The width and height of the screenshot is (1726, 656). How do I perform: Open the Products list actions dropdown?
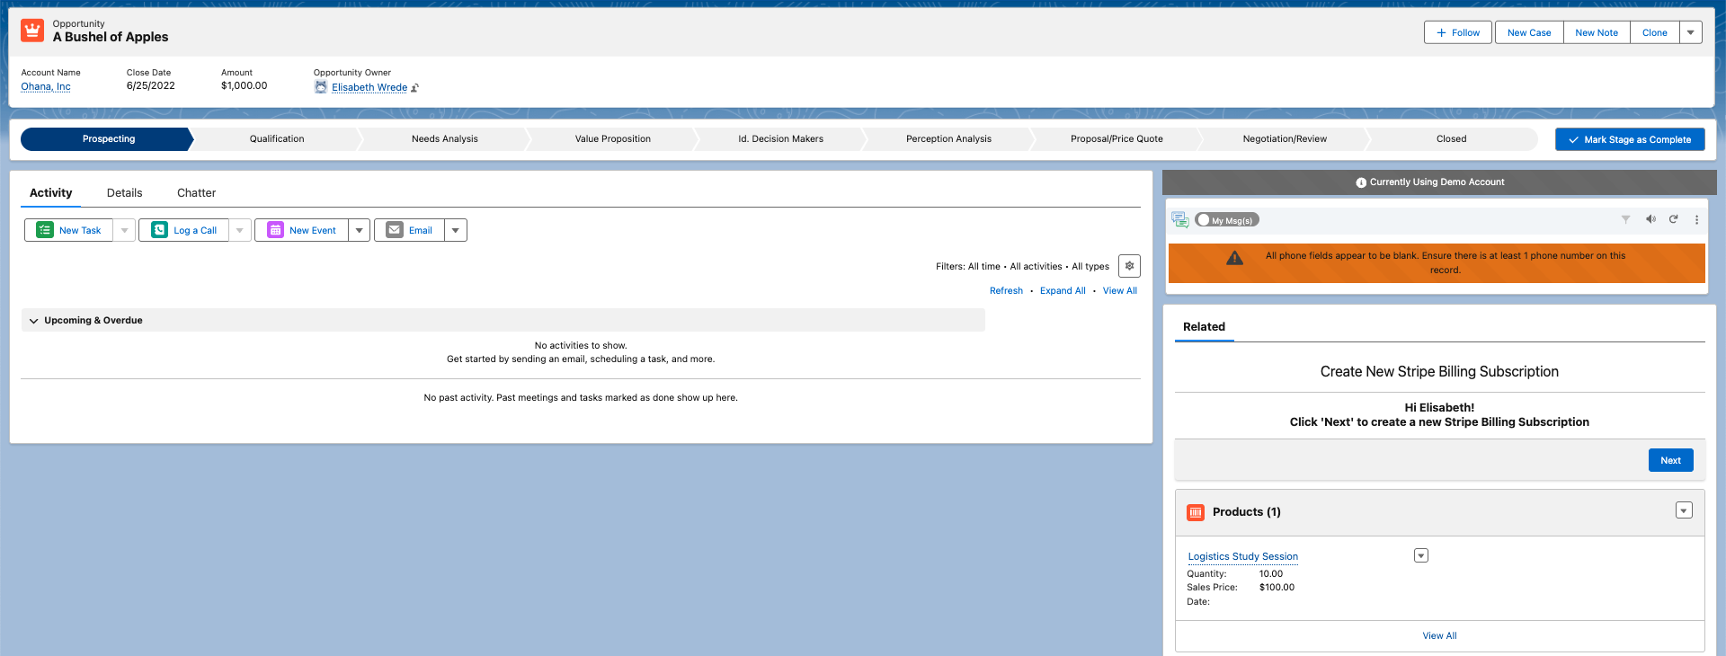(x=1684, y=510)
